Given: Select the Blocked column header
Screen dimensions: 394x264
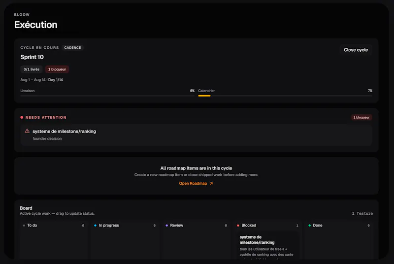Looking at the screenshot, I should [267, 225].
